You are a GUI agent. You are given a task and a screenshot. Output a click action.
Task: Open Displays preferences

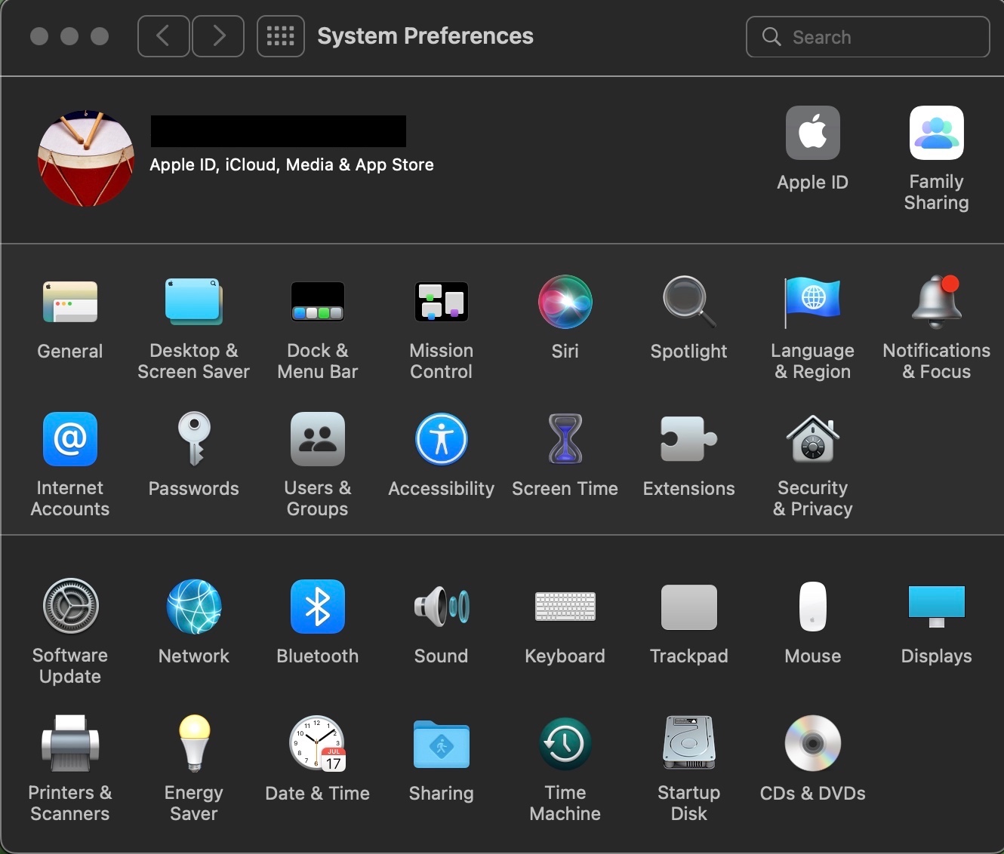pyautogui.click(x=937, y=606)
